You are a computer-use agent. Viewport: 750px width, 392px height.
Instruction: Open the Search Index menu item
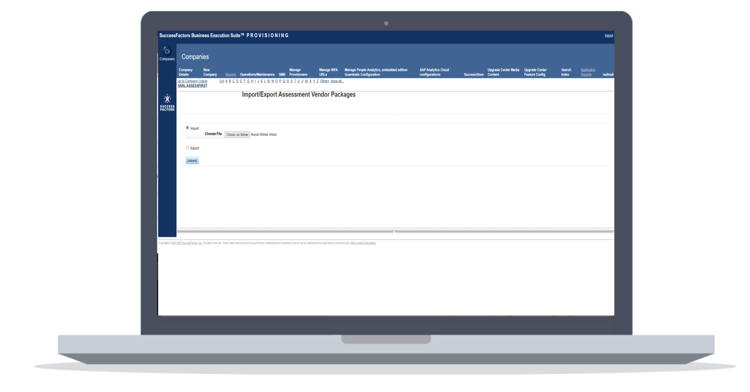click(566, 72)
